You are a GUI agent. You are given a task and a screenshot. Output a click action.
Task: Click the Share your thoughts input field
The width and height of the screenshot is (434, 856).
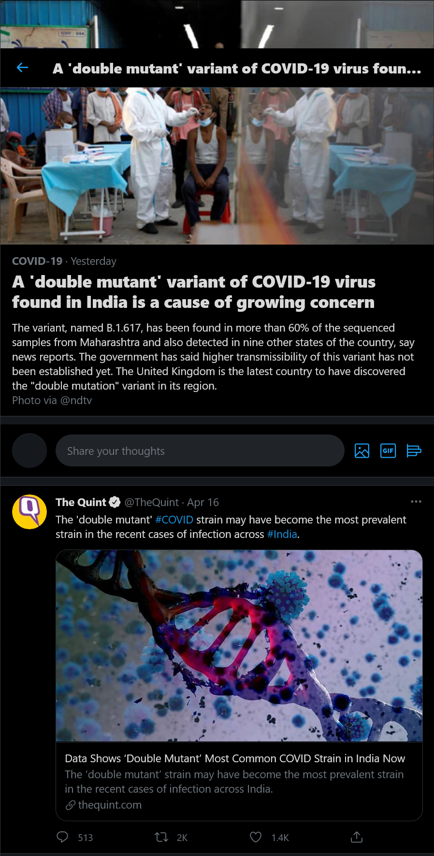tap(200, 450)
